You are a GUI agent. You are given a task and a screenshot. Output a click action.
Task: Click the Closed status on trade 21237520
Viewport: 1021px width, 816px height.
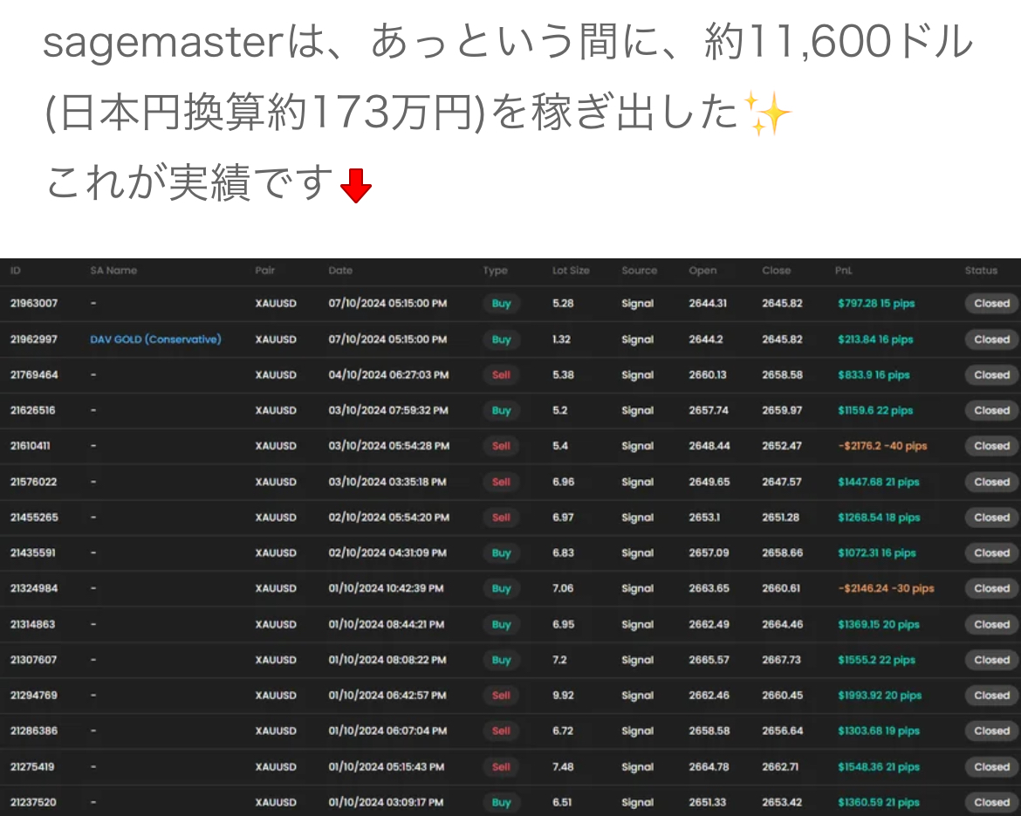coord(990,802)
